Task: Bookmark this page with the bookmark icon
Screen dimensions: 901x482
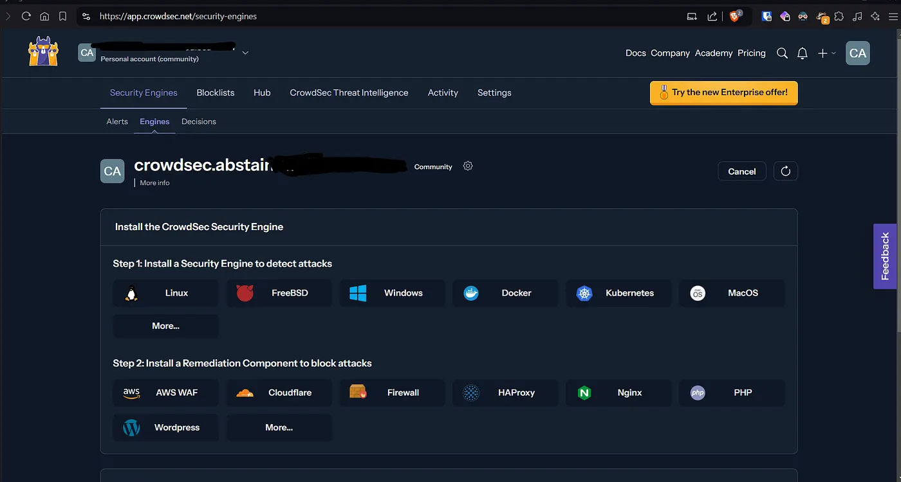Action: 62,16
